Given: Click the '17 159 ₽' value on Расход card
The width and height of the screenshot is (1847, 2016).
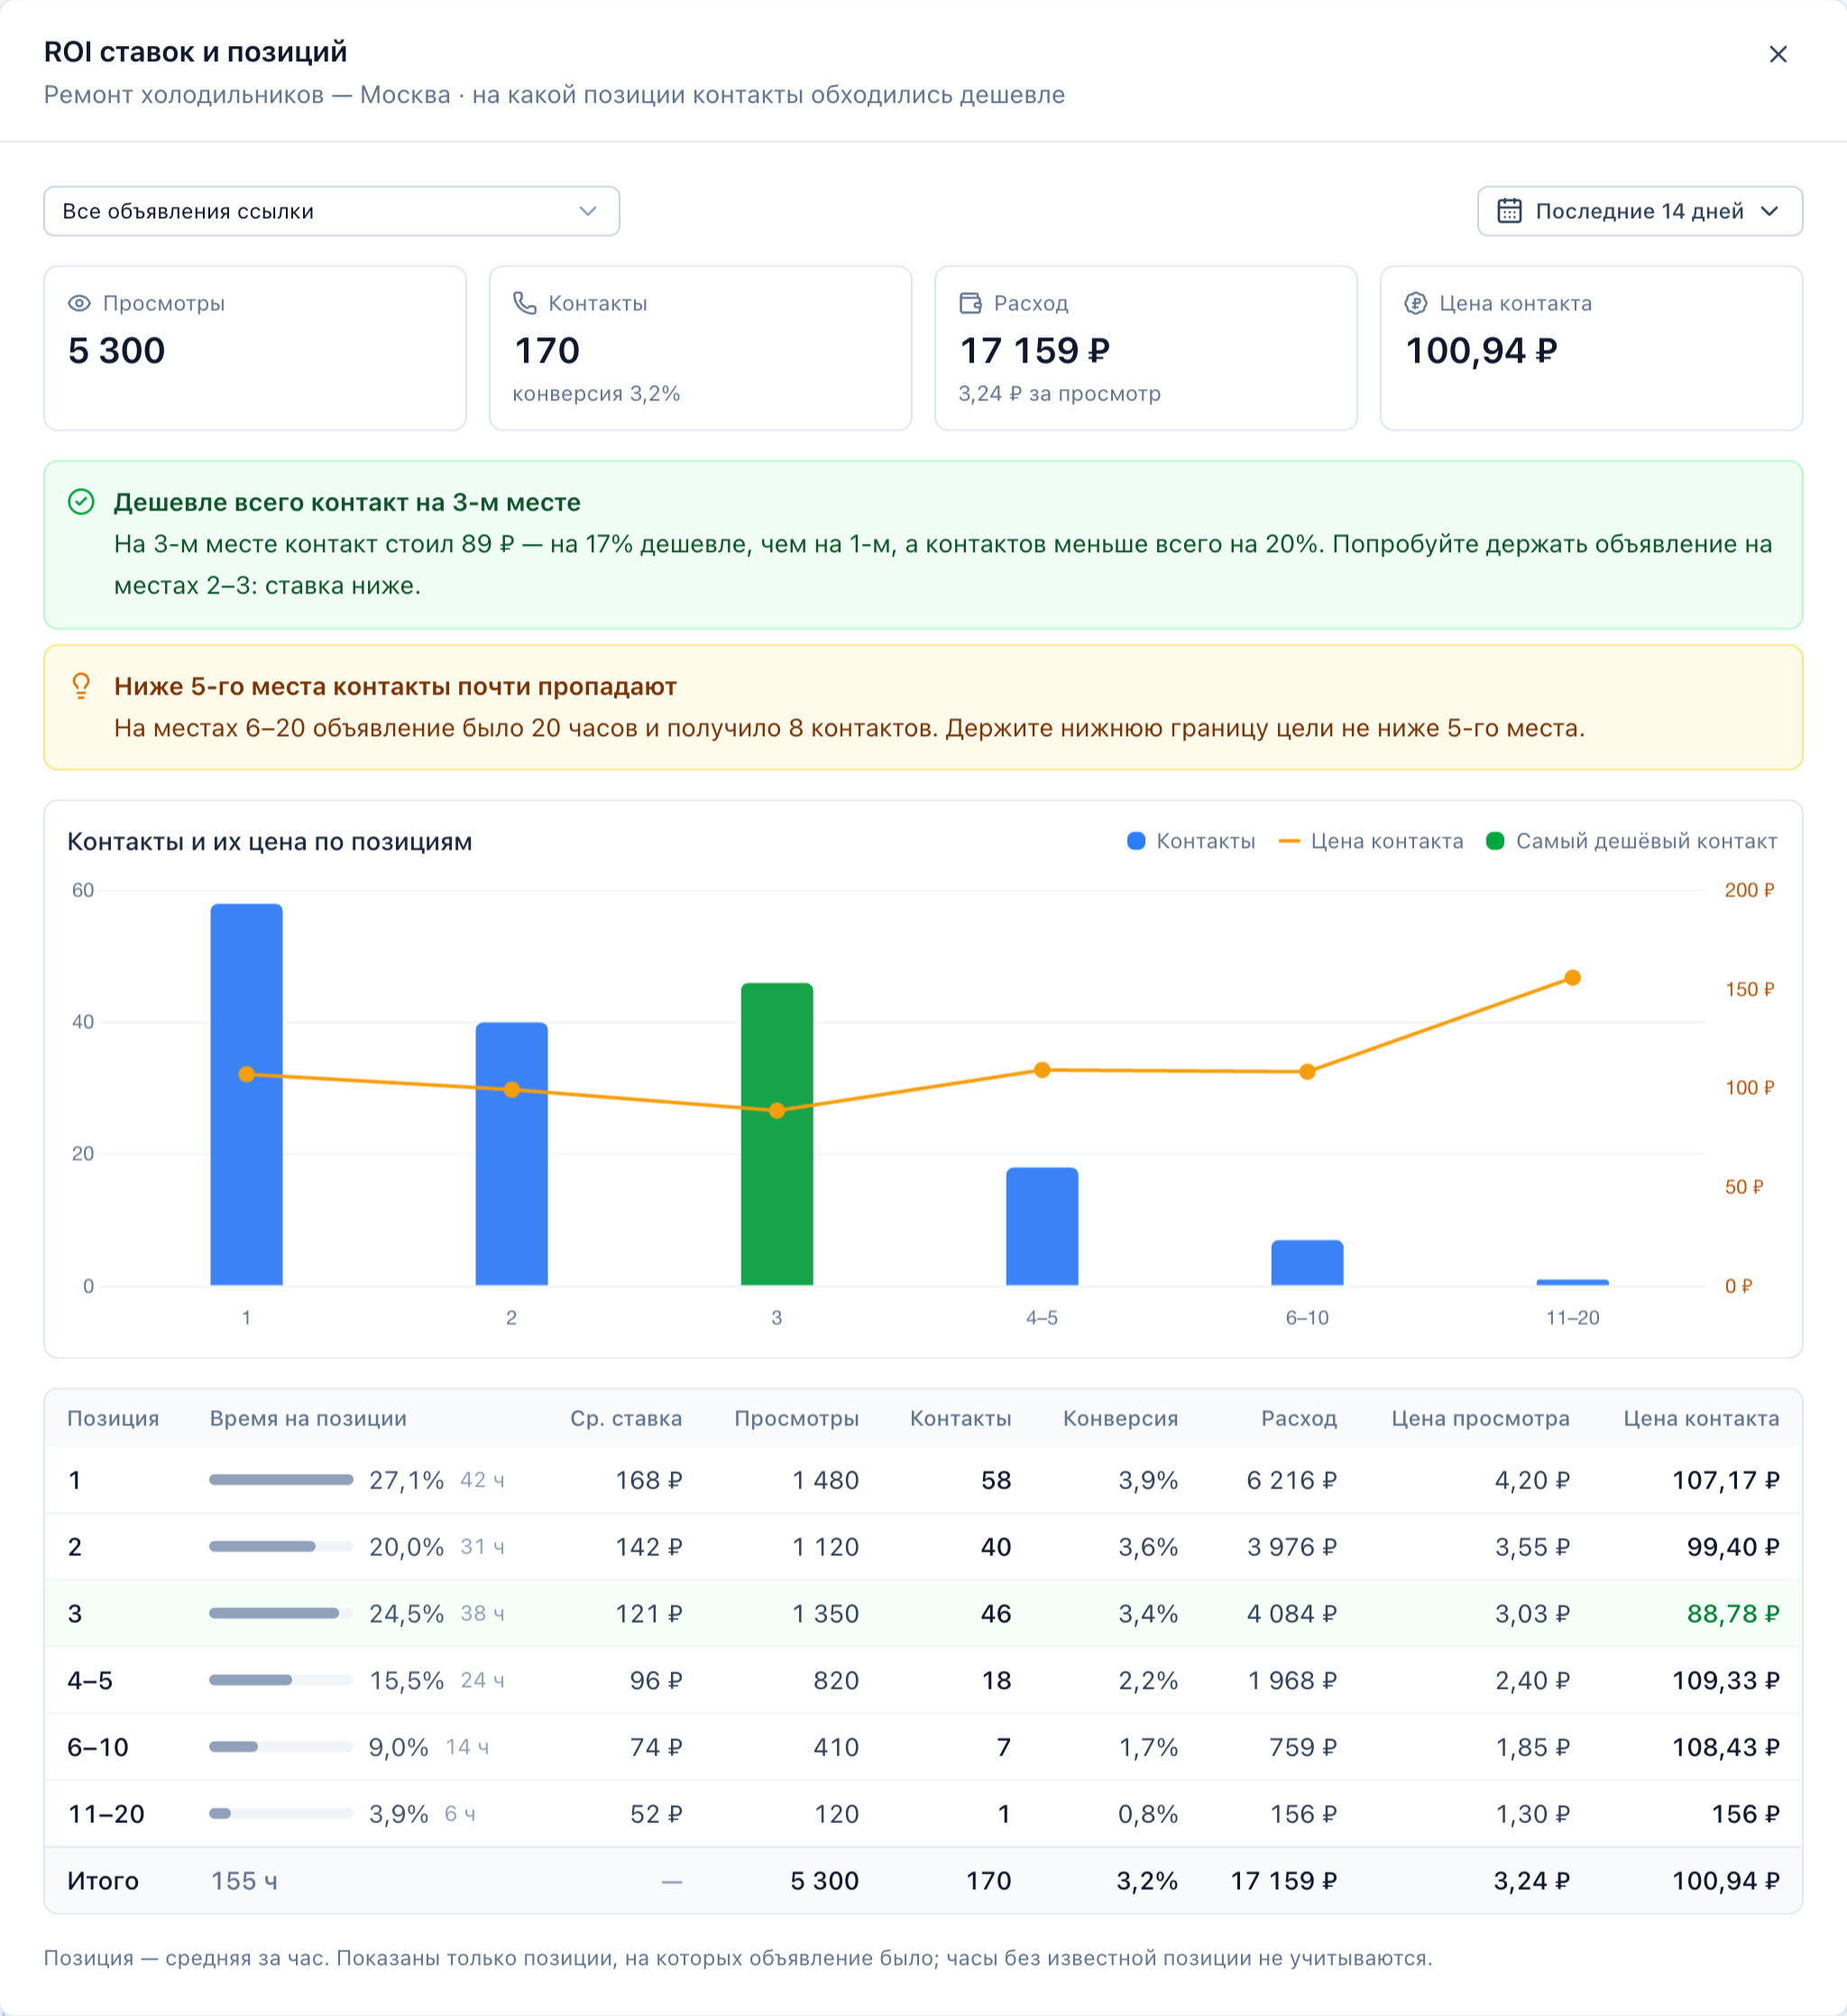Looking at the screenshot, I should point(1034,350).
